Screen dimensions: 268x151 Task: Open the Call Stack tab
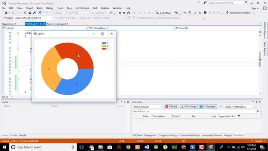pyautogui.click(x=137, y=135)
